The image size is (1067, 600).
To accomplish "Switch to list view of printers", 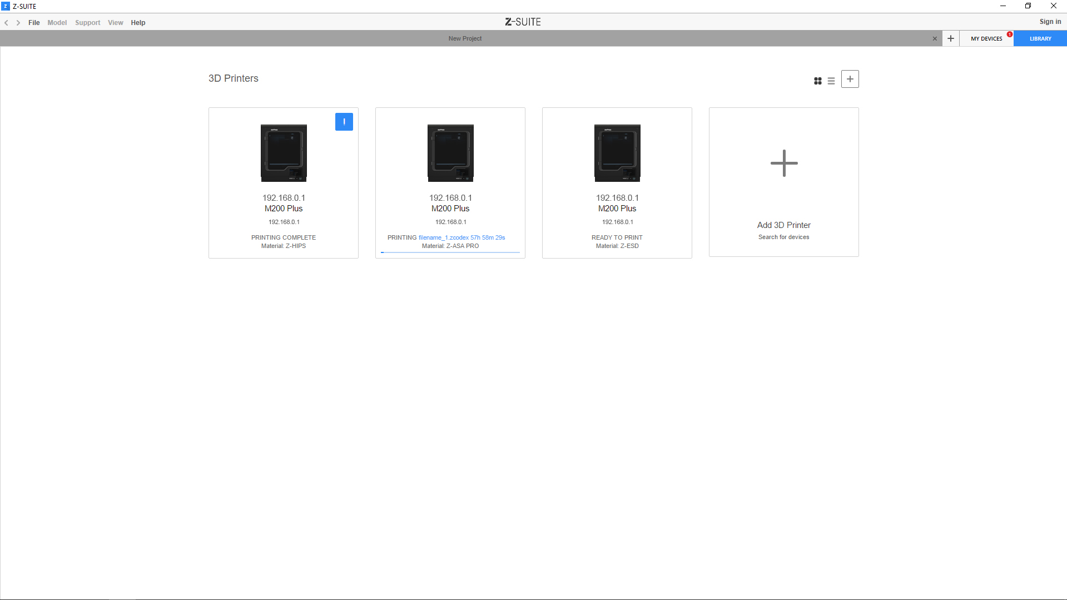I will 831,81.
